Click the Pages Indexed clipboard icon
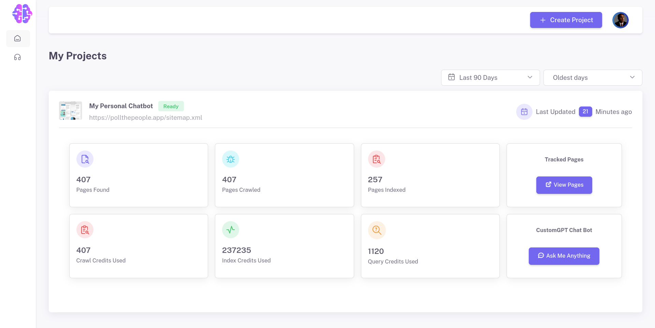This screenshot has width=655, height=328. (376, 159)
